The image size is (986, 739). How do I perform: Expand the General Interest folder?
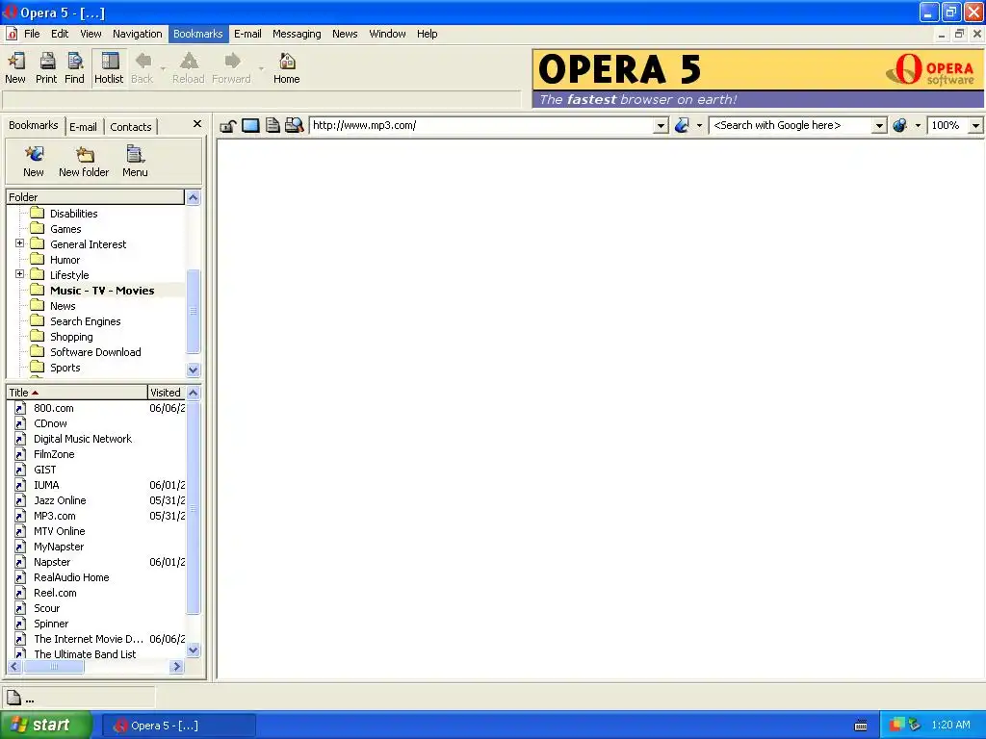(19, 243)
